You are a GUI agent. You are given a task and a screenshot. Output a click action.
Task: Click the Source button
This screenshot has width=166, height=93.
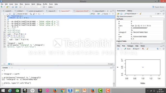[x=105, y=14]
